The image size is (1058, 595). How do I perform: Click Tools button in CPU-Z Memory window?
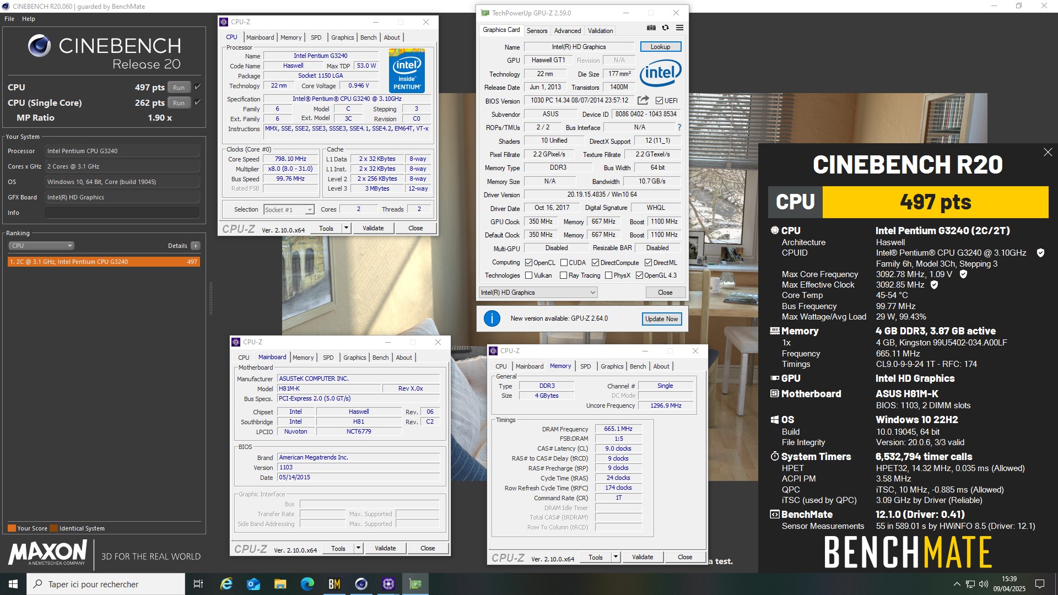(x=595, y=557)
